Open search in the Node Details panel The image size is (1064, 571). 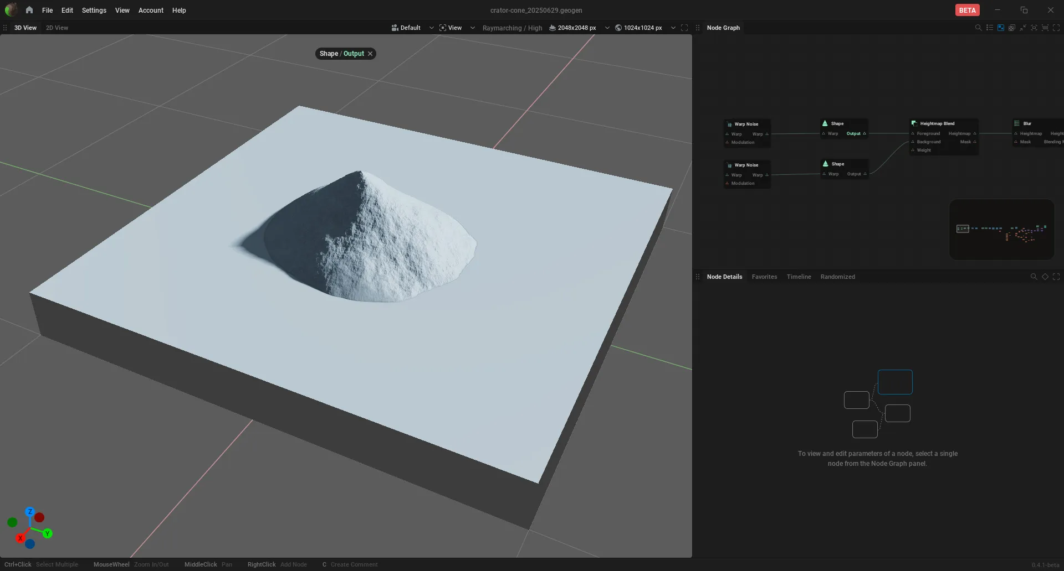click(x=1034, y=277)
